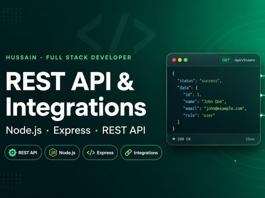This screenshot has width=265, height=198.
Task: Click the "15ms" response time
Action: point(250,139)
